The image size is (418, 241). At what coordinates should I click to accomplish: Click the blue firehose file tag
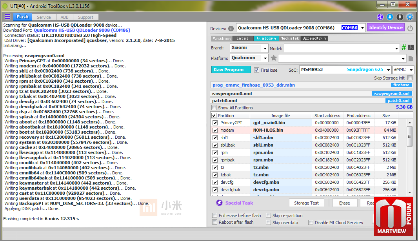click(401, 85)
